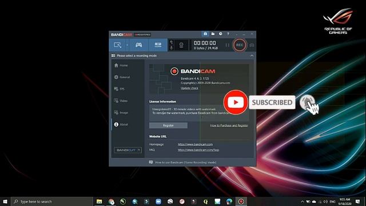Show hidden system tray icons arrow
366x206 pixels.
[x=303, y=201]
